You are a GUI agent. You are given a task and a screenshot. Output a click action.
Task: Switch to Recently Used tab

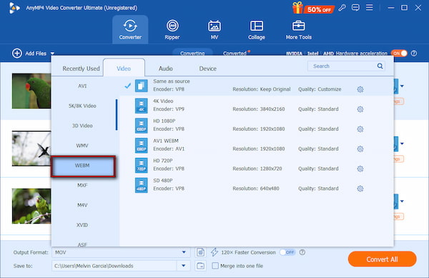[81, 69]
